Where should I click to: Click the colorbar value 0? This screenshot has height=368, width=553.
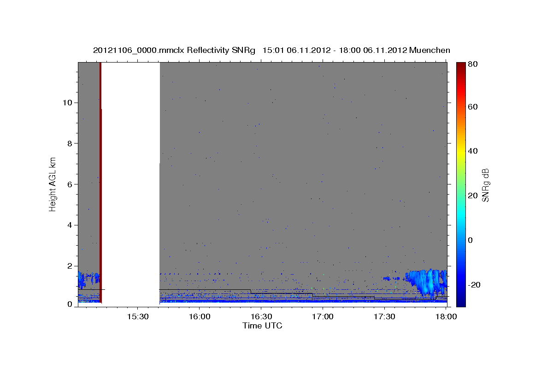[x=470, y=240]
